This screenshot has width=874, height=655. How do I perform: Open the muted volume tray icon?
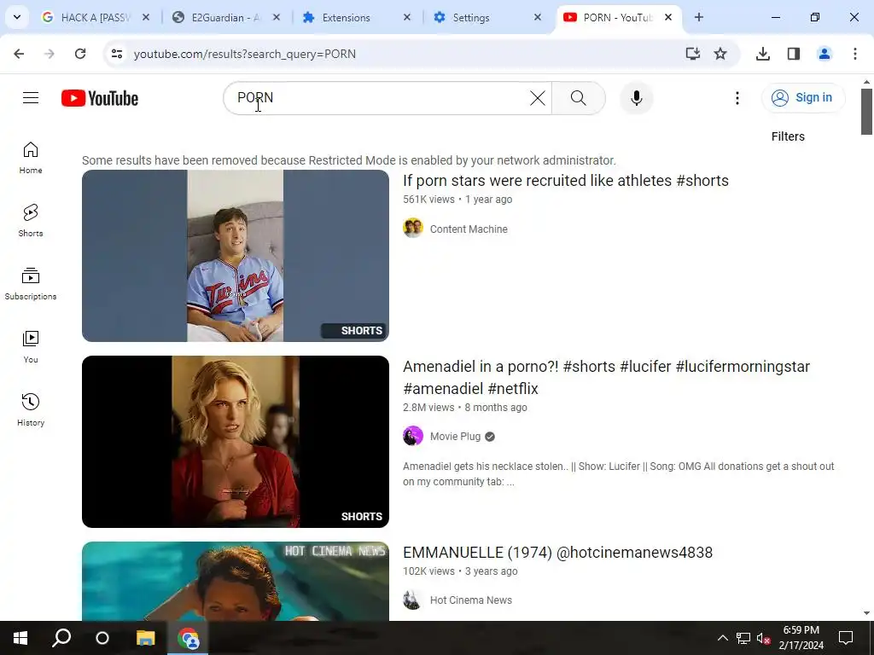[x=763, y=638]
